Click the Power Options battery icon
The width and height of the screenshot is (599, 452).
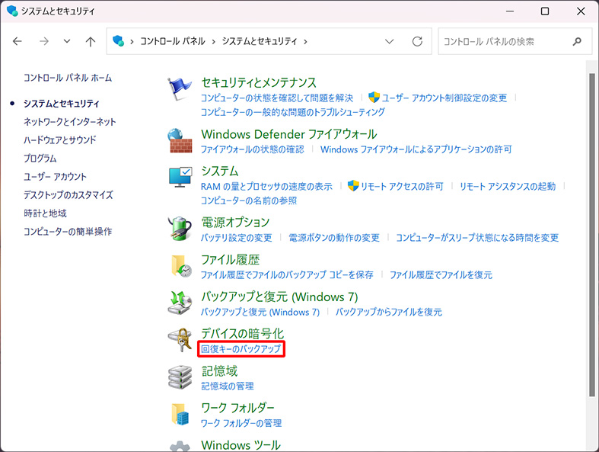(180, 229)
